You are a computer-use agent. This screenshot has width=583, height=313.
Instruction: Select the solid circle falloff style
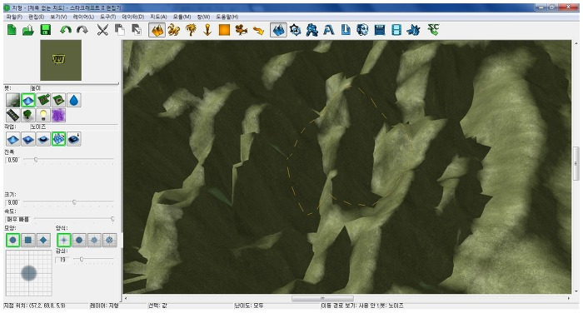pos(79,240)
